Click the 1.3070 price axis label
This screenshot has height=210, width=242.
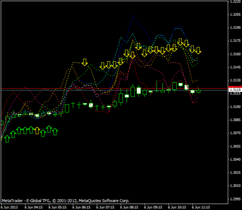236,133
